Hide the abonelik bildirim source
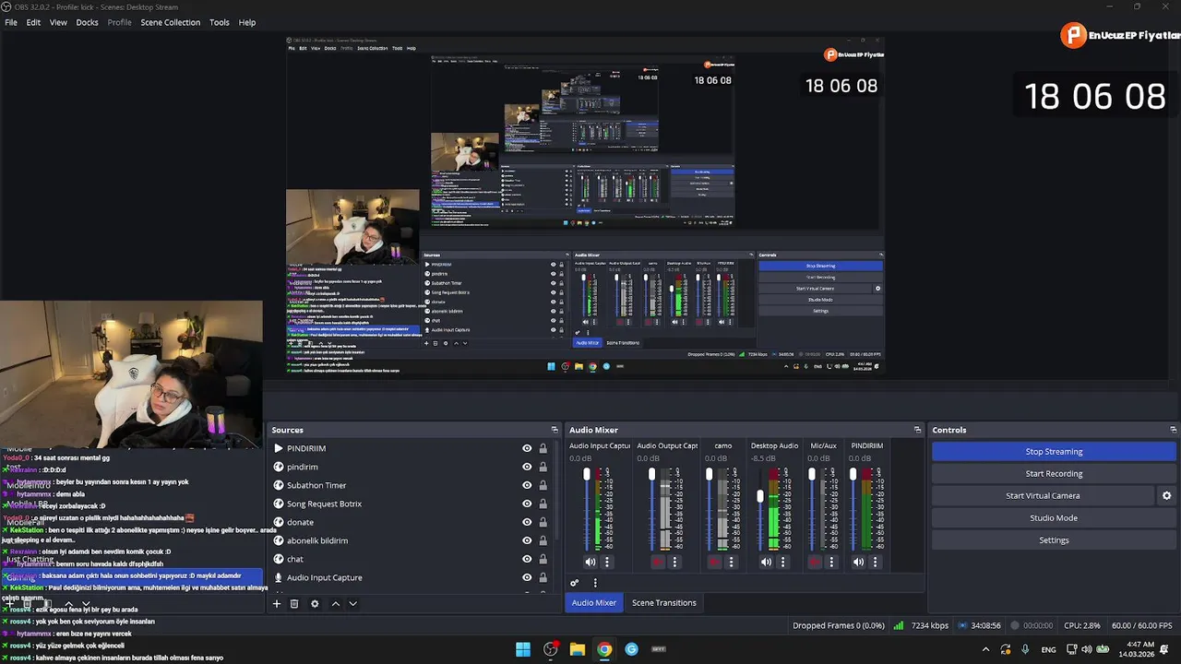The width and height of the screenshot is (1181, 664). 527,540
